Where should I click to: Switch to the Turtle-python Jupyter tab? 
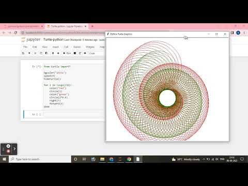66,26
